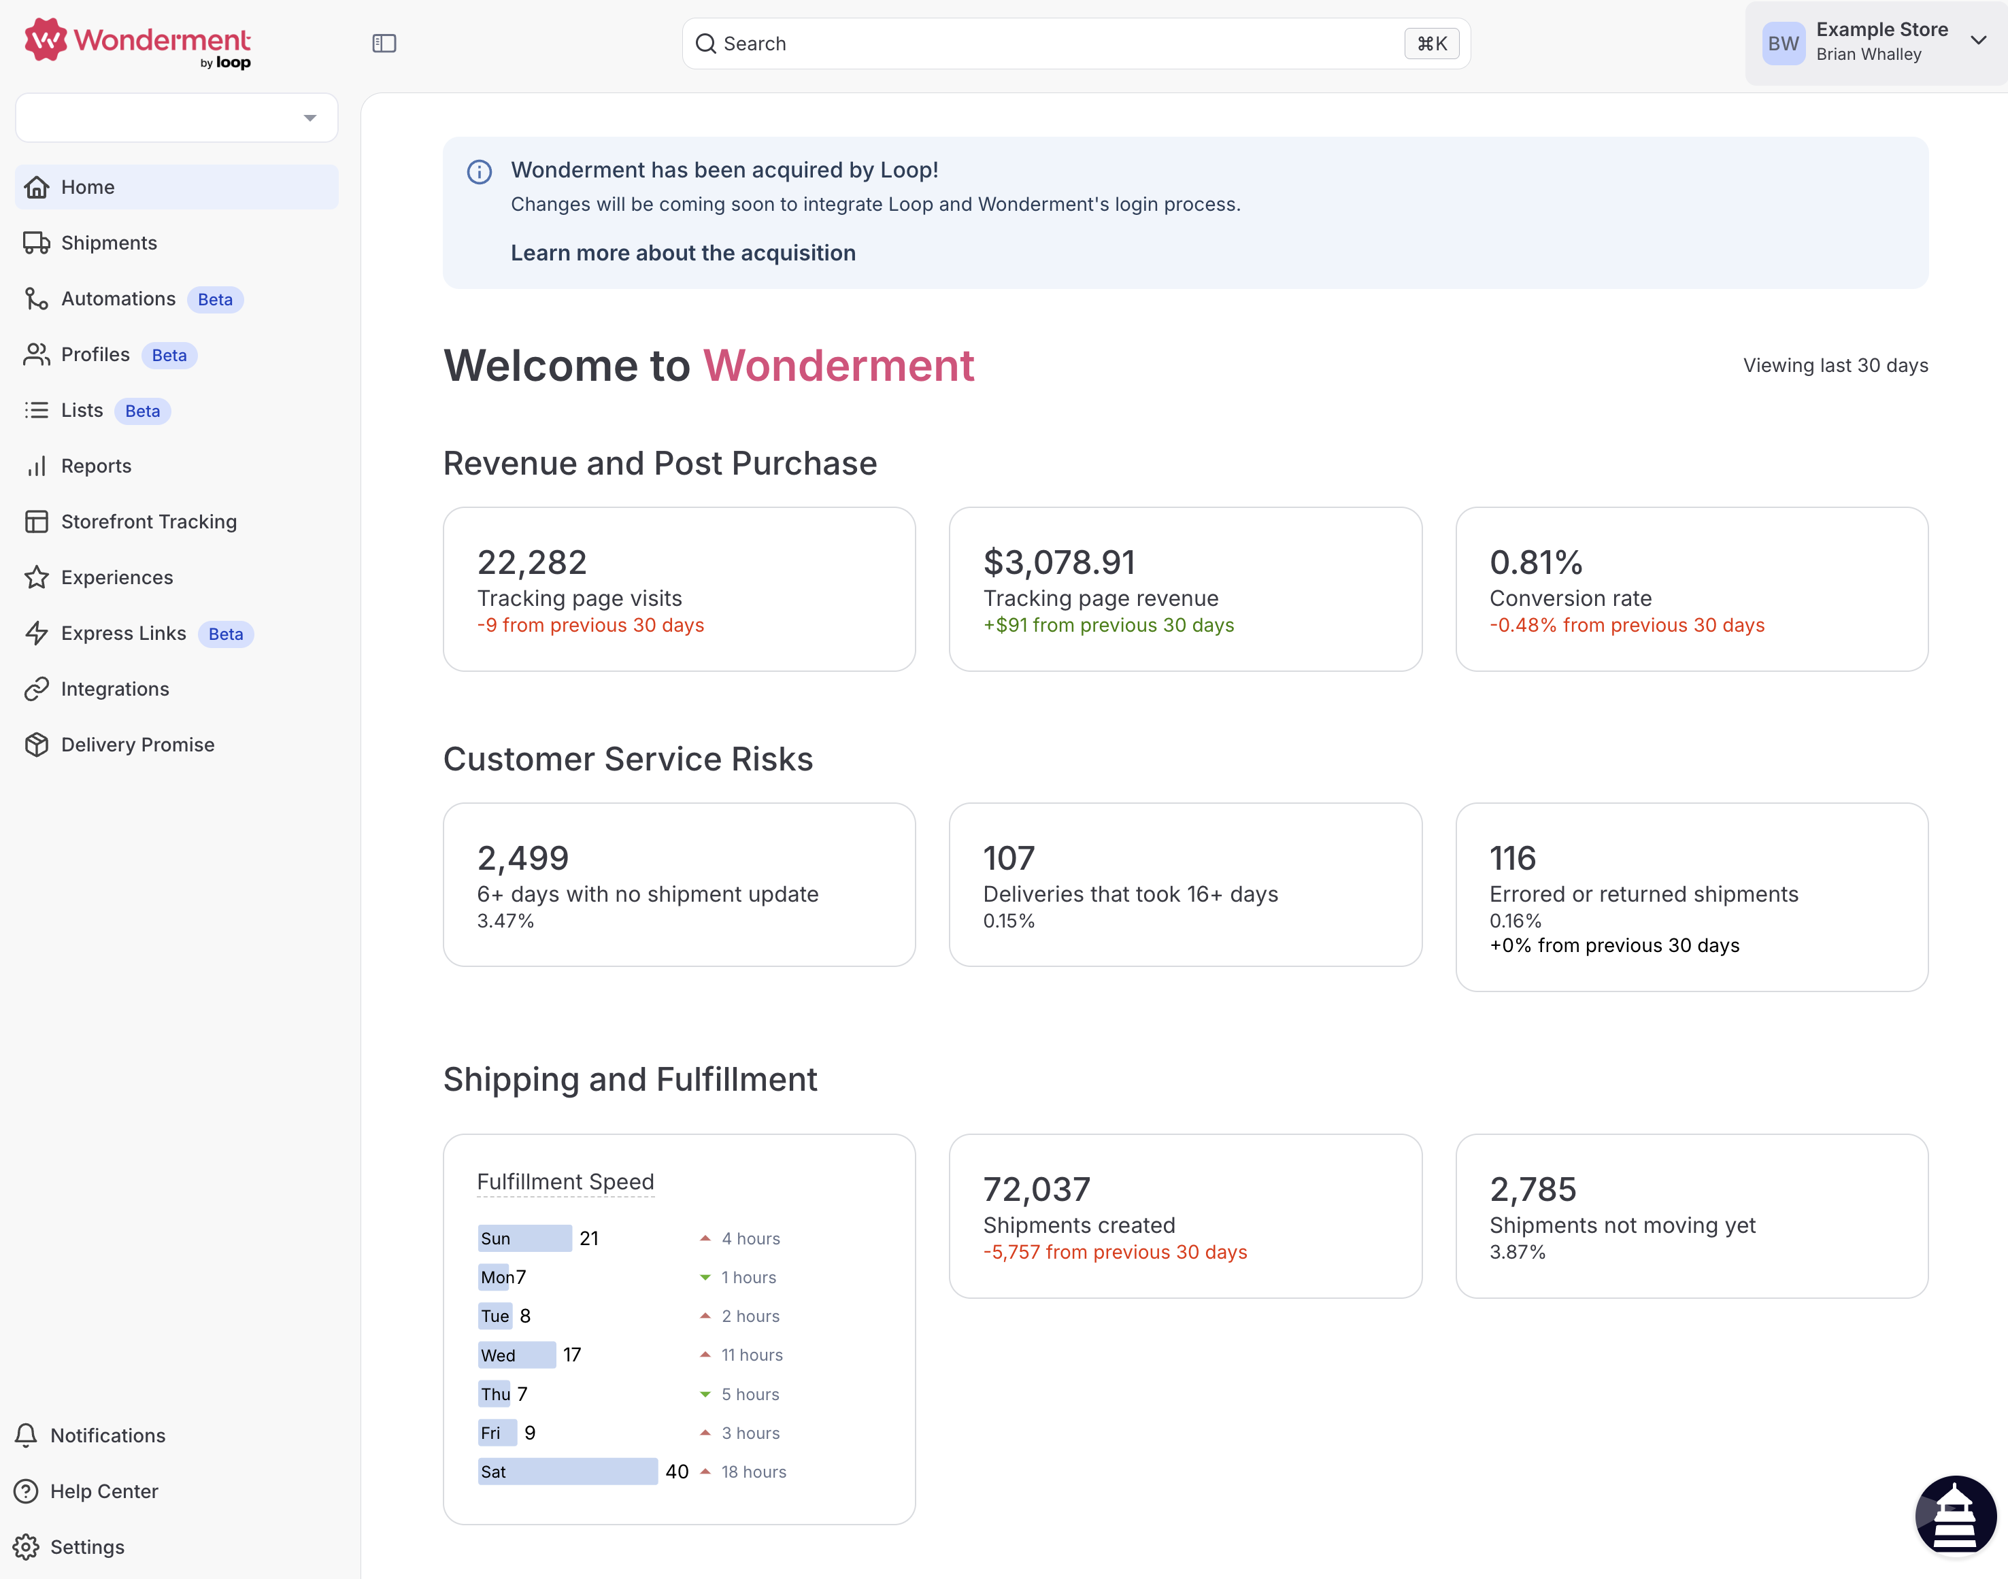Click the ⌘K shortcut badge
The width and height of the screenshot is (2008, 1579).
point(1432,44)
